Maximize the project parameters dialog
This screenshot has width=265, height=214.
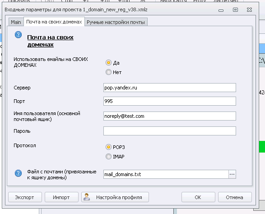pos(235,9)
